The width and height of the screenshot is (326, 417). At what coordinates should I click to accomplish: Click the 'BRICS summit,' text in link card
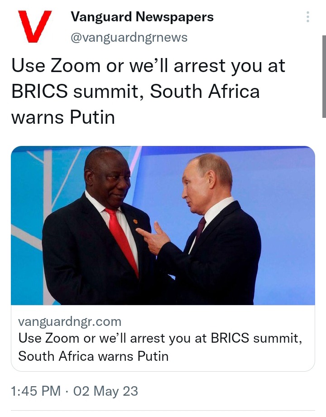pyautogui.click(x=256, y=338)
